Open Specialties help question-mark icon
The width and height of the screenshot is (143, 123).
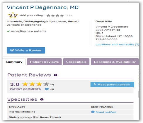point(42,99)
